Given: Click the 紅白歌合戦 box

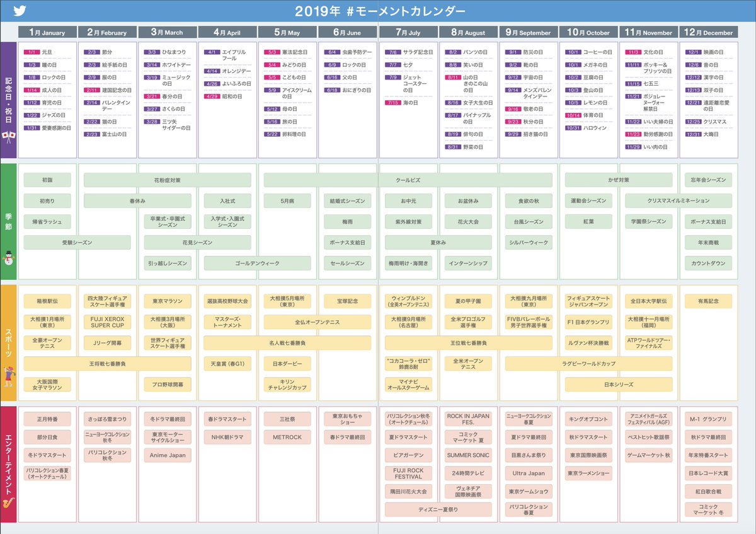Looking at the screenshot, I should coord(709,492).
